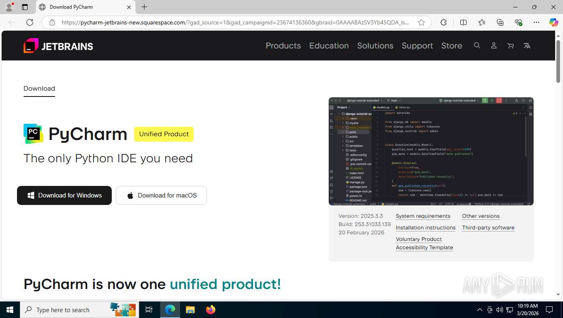Select the Download tab
This screenshot has height=318, width=563.
pyautogui.click(x=39, y=89)
